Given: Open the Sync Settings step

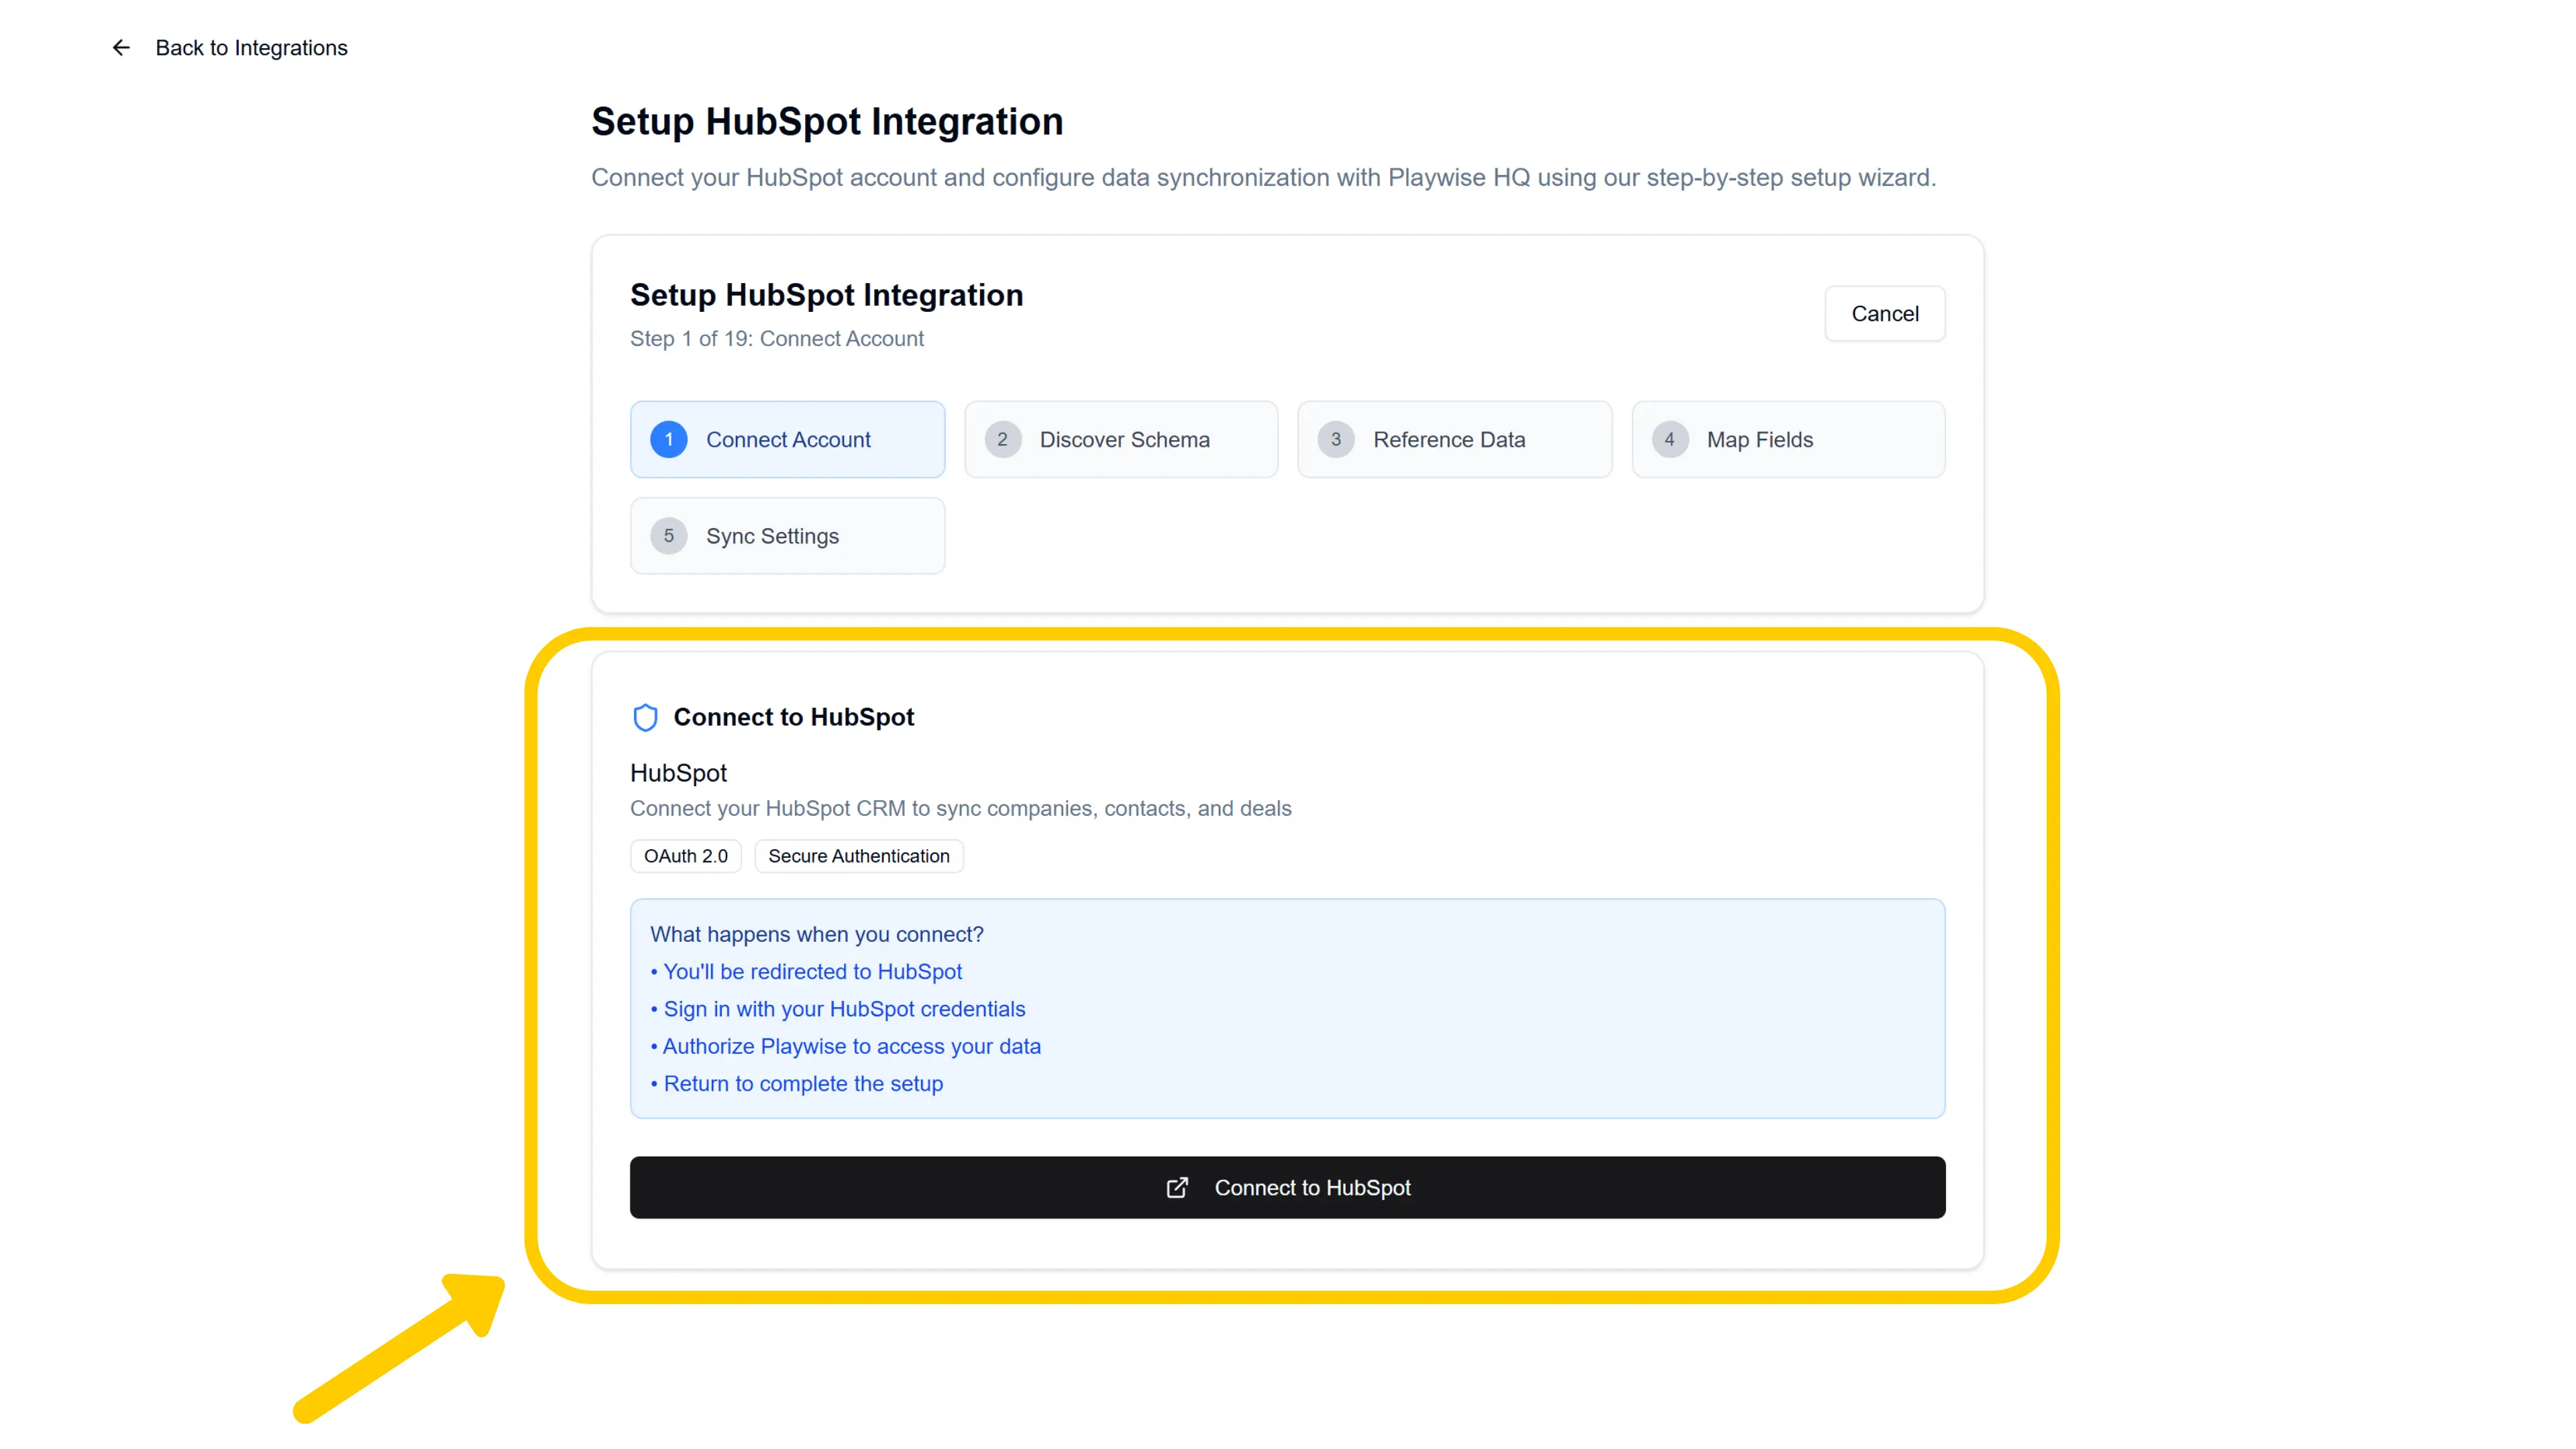Looking at the screenshot, I should point(788,536).
